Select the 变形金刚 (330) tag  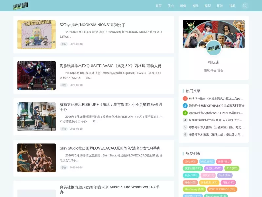(x=193, y=168)
